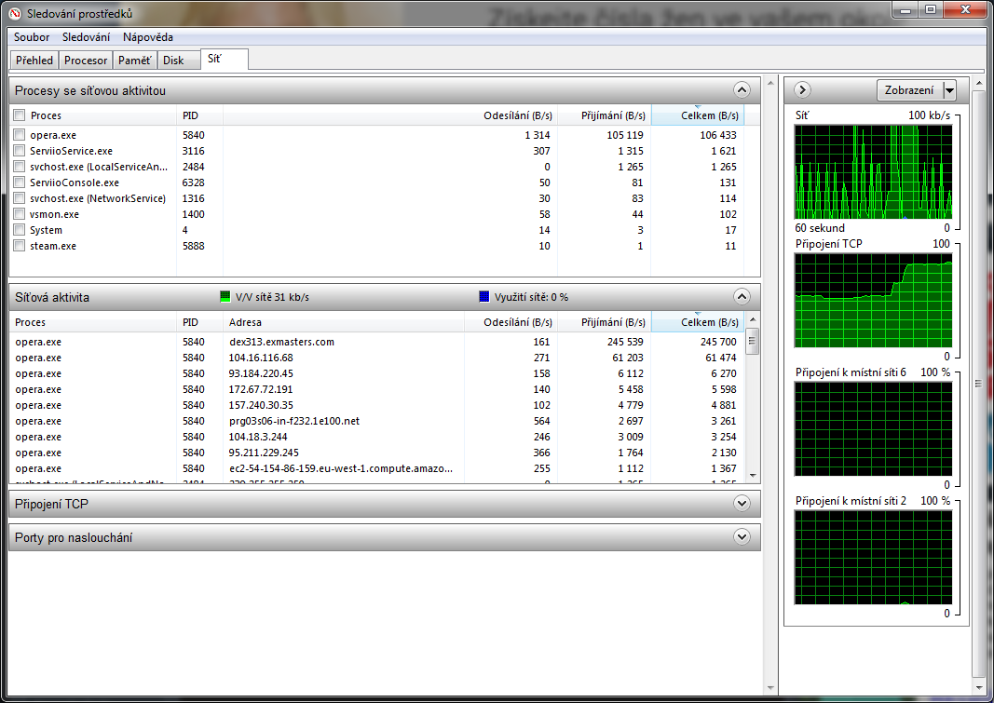
Task: Click the Zobrazení button
Action: [x=908, y=90]
